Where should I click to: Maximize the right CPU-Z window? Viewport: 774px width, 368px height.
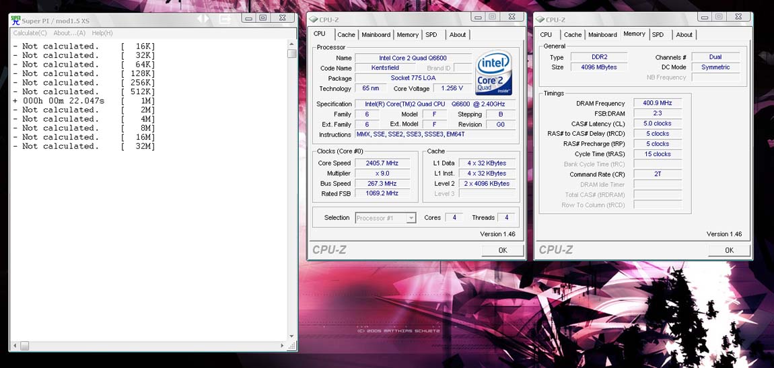tap(719, 16)
